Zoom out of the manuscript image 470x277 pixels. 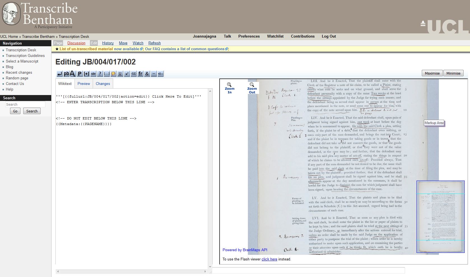point(252,88)
